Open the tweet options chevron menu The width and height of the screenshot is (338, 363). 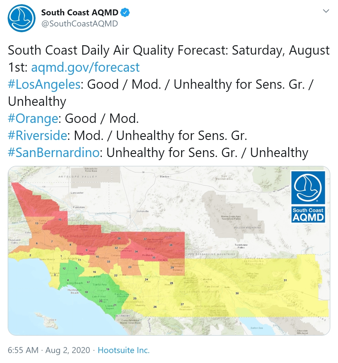coord(326,11)
